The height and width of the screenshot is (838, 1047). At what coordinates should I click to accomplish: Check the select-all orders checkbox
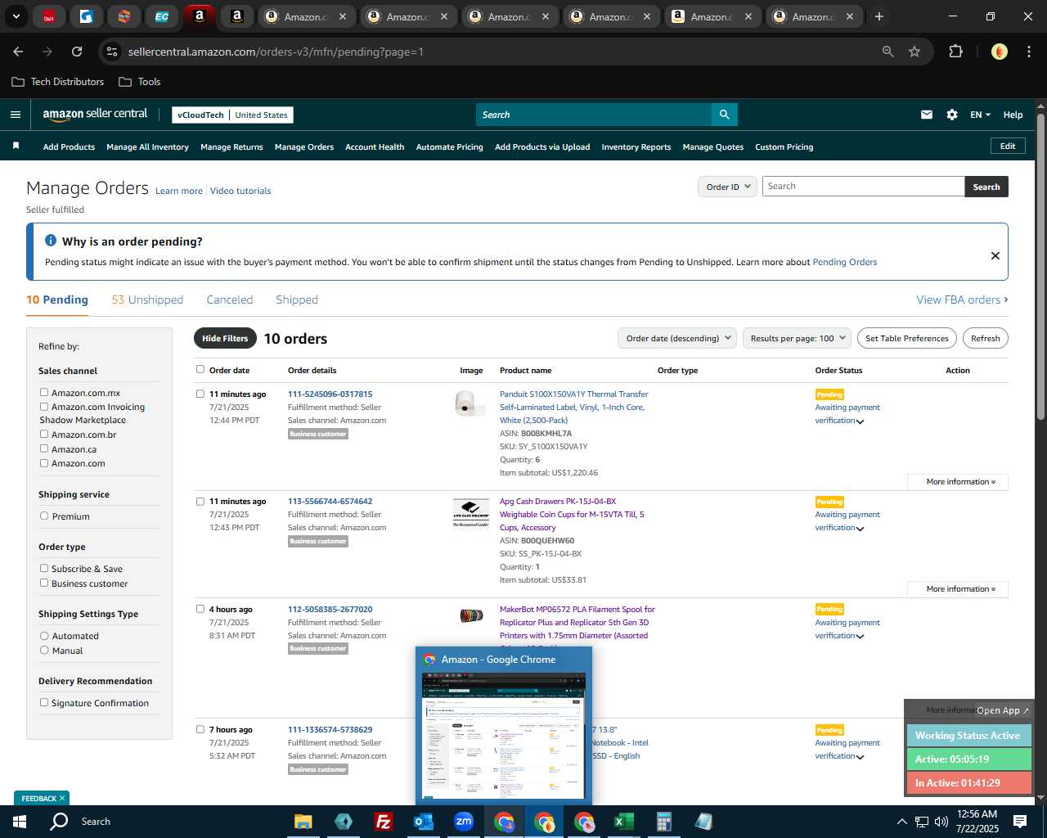(200, 369)
